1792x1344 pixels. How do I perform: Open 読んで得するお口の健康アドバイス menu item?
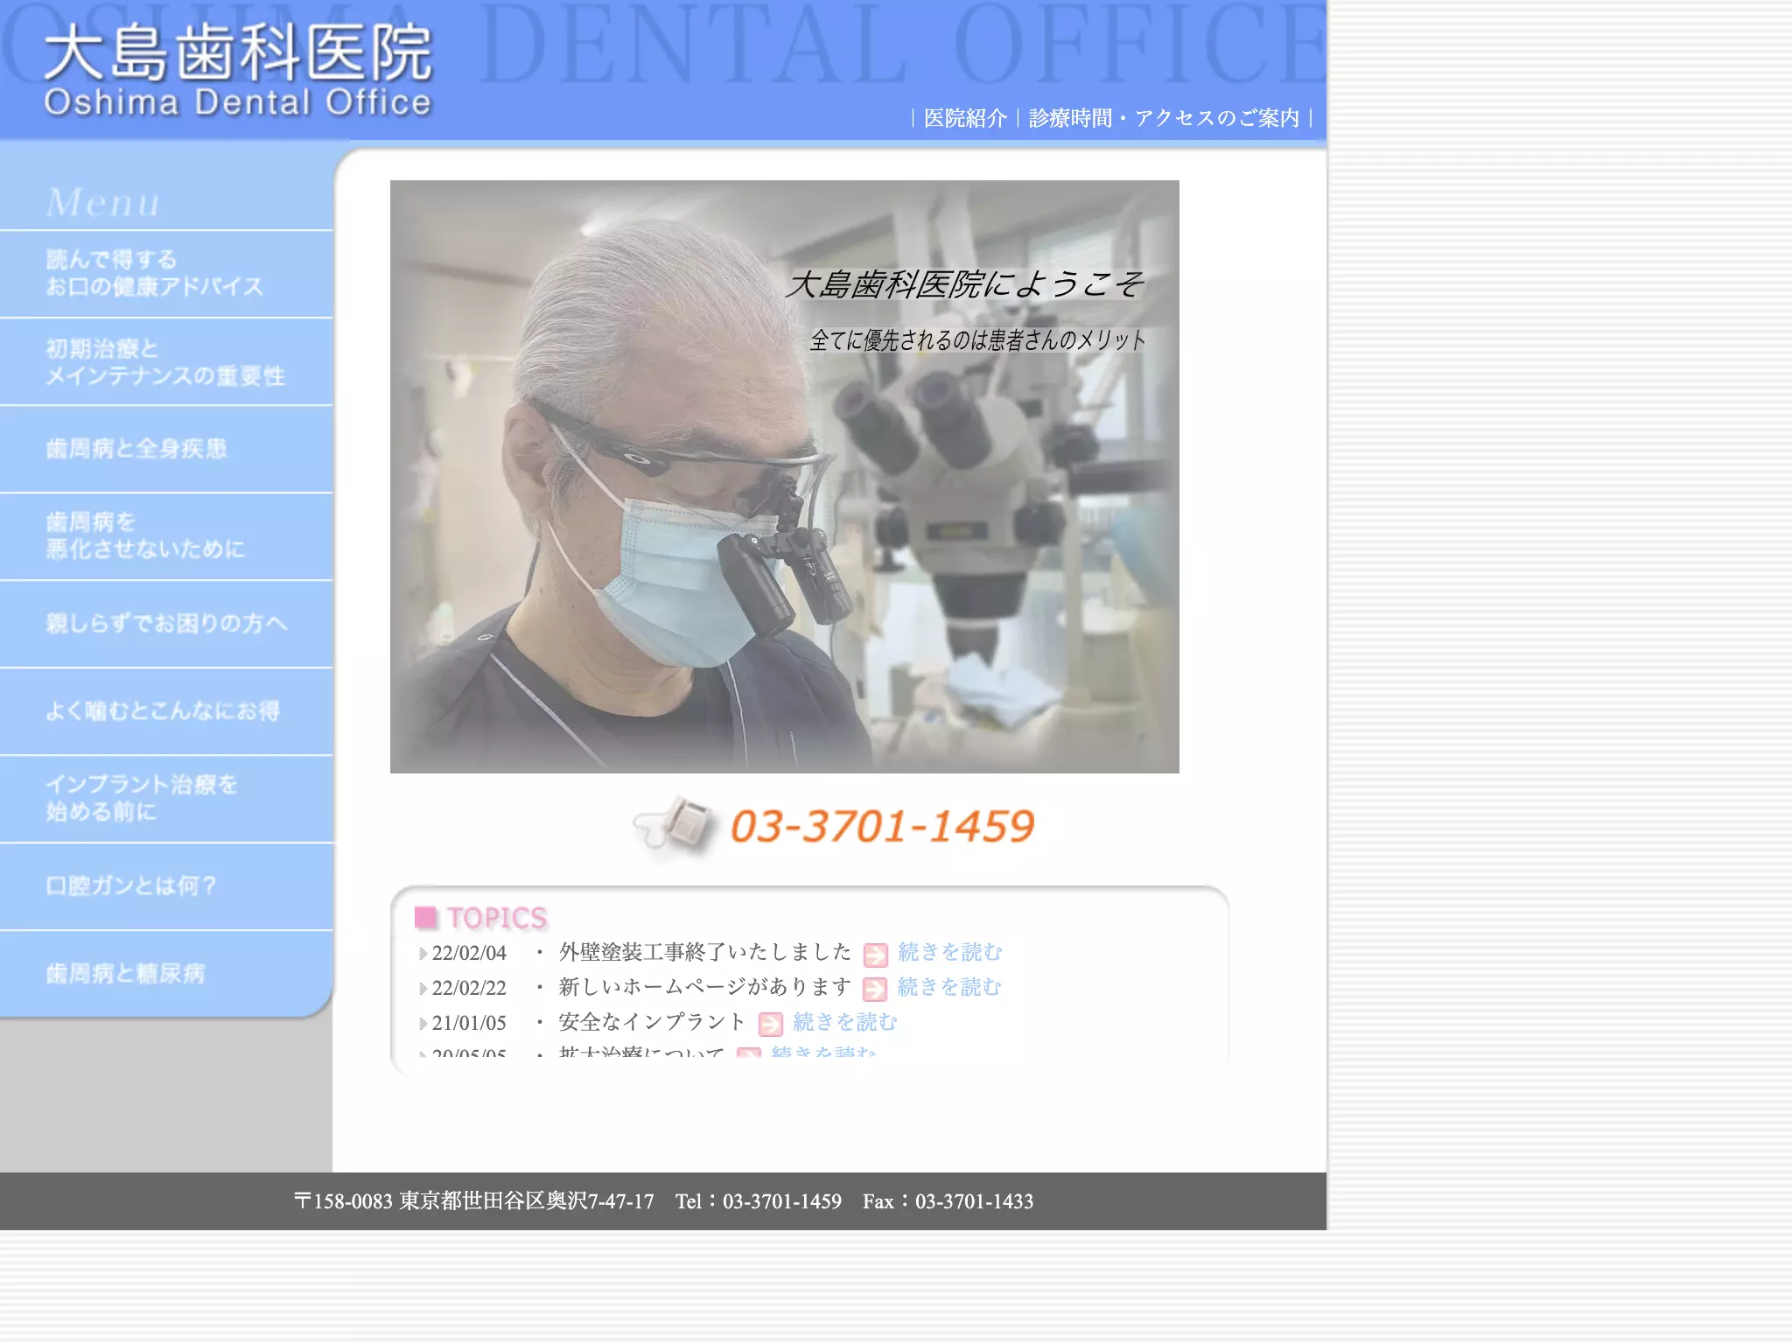coord(166,273)
